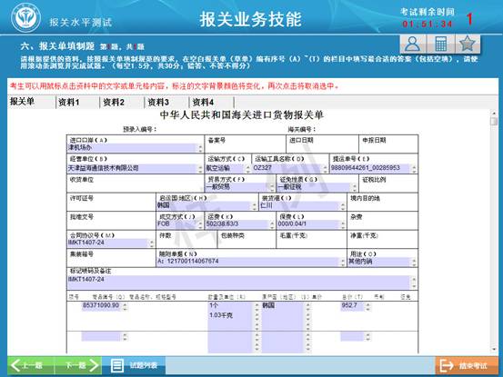Open the question list (试题列表)
This screenshot has width=503, height=377.
click(134, 365)
